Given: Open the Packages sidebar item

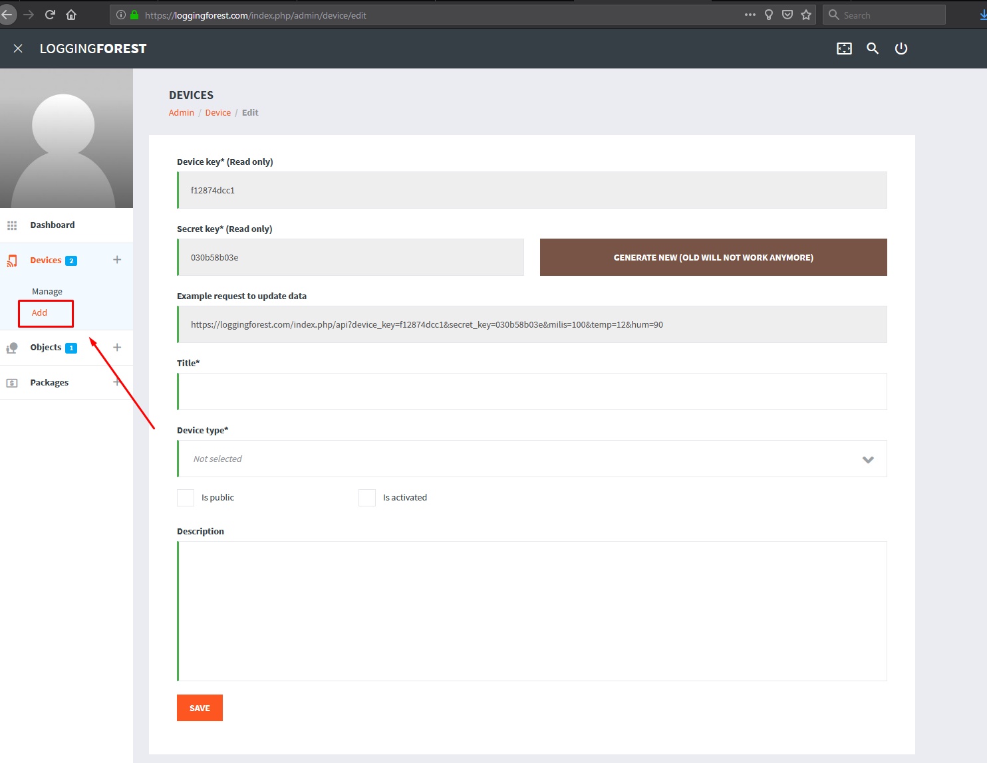Looking at the screenshot, I should 49,383.
